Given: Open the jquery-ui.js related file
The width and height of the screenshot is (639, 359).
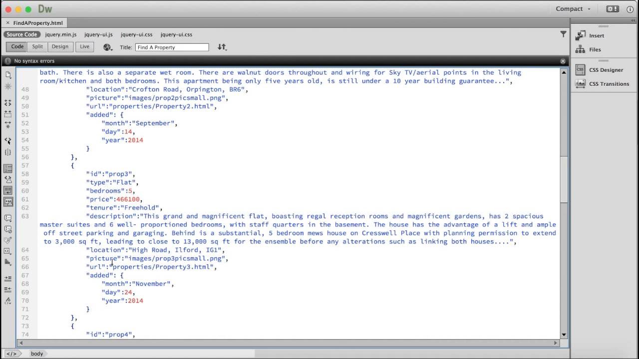Looking at the screenshot, I should point(98,34).
